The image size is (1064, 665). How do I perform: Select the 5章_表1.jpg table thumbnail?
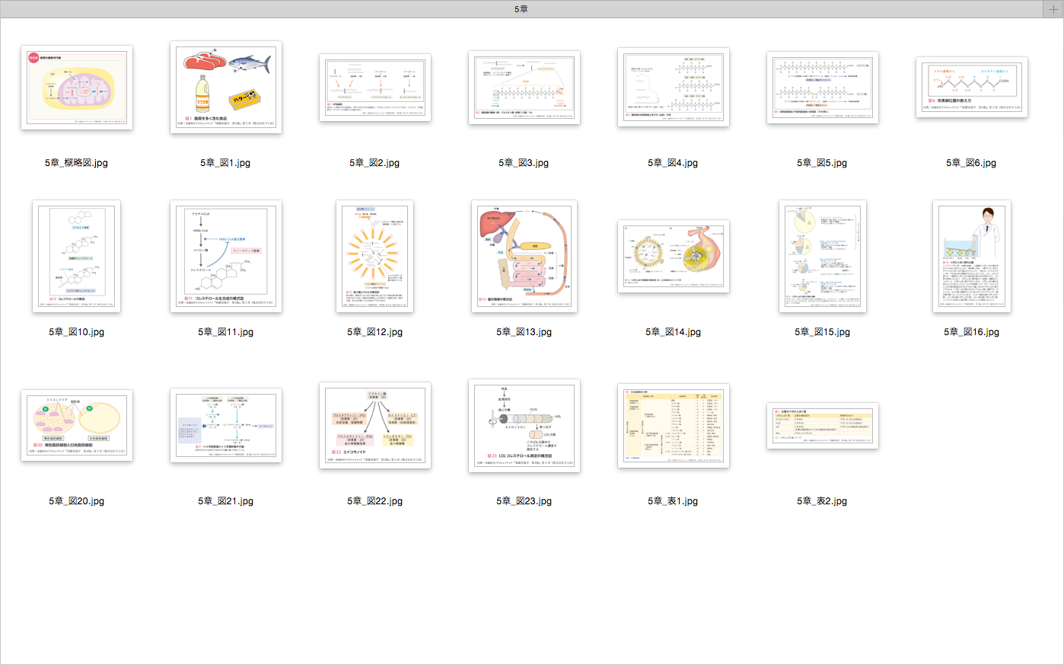pyautogui.click(x=674, y=425)
